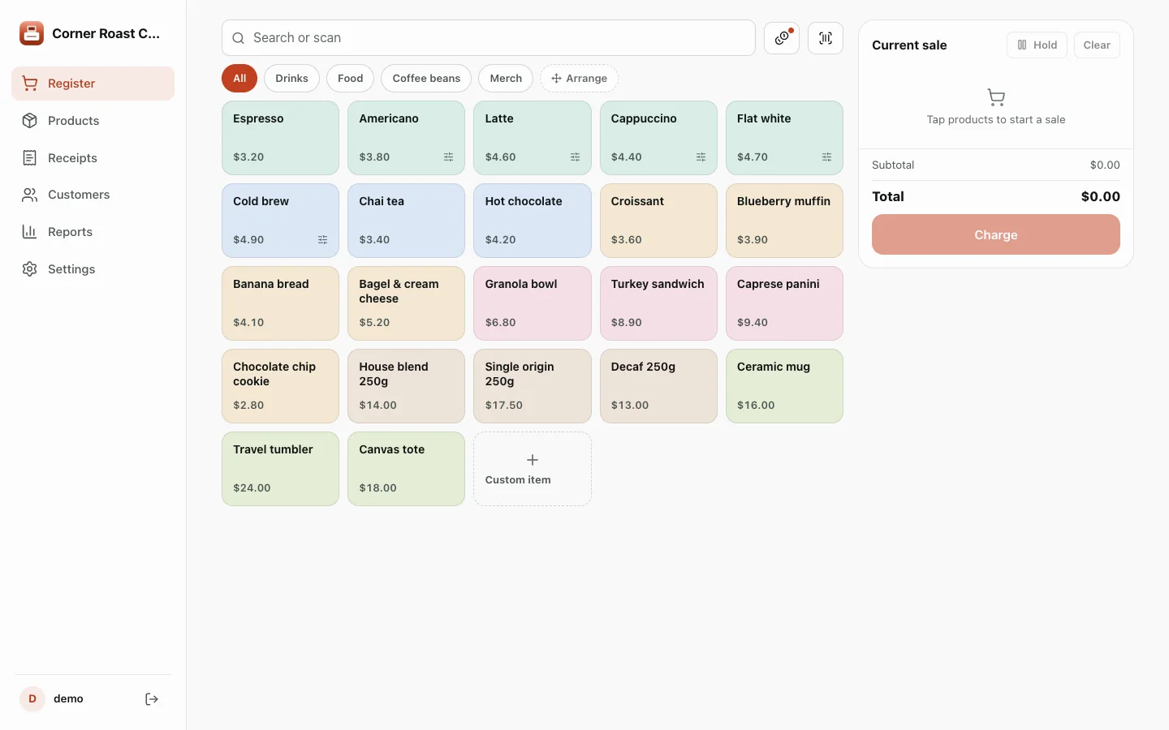Open the Reports section
The height and width of the screenshot is (730, 1169).
(x=93, y=232)
